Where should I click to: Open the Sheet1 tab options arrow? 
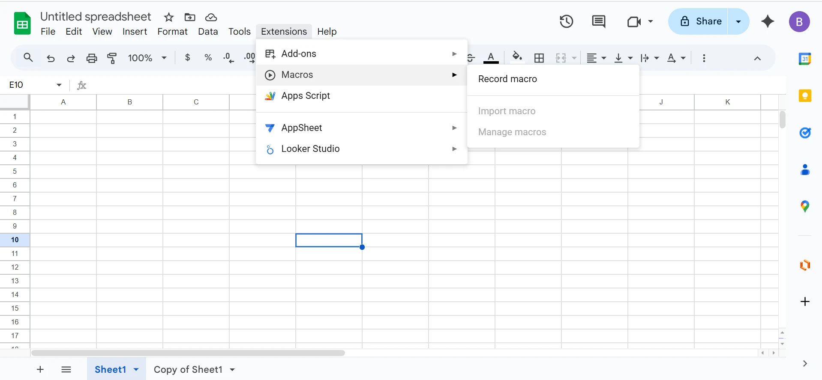coord(136,369)
